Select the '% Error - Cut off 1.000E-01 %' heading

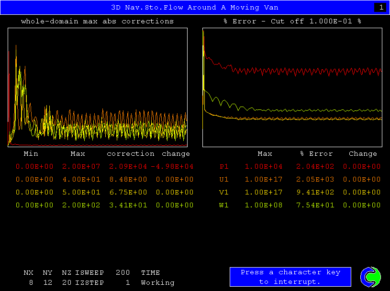[x=292, y=22]
